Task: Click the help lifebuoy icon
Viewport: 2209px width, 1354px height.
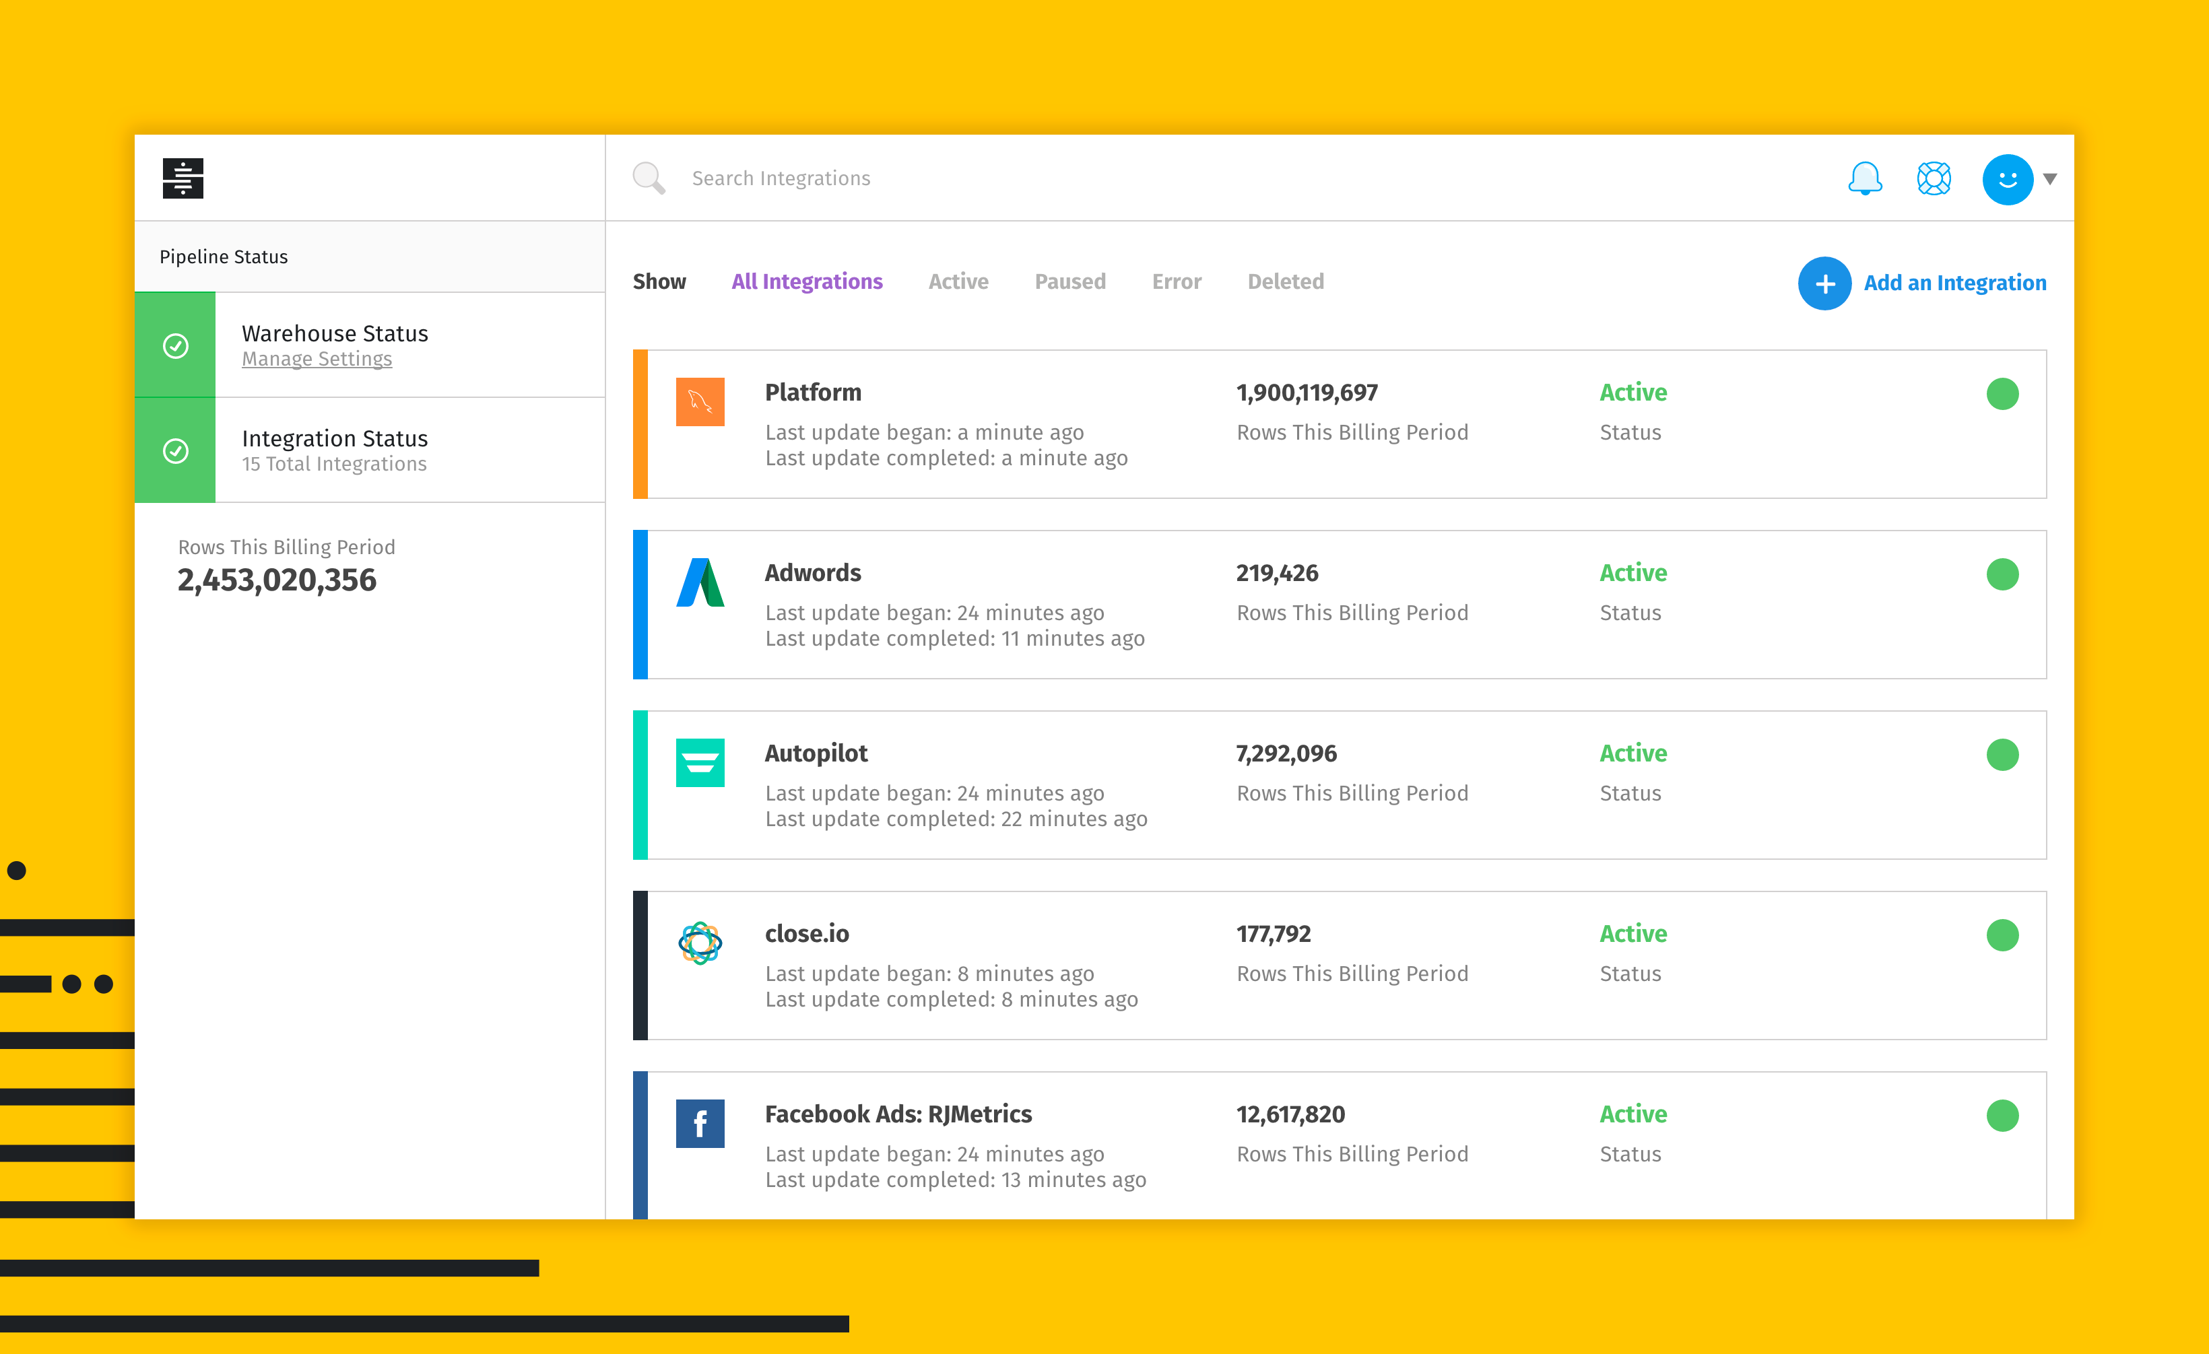Action: pos(1934,178)
